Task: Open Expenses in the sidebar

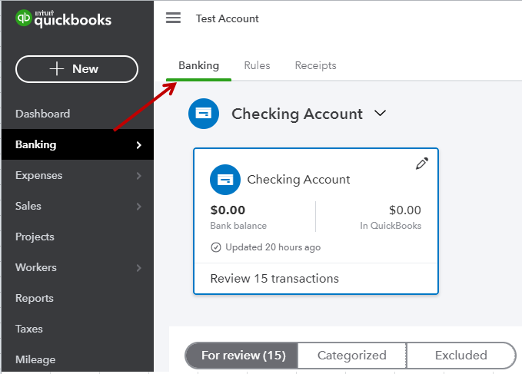Action: tap(77, 175)
